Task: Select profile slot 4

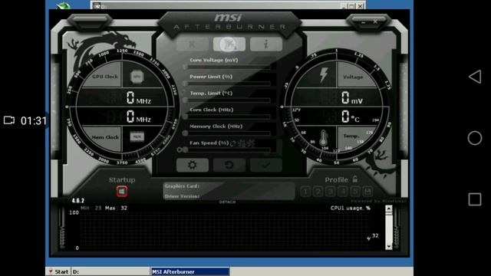Action: (343, 191)
